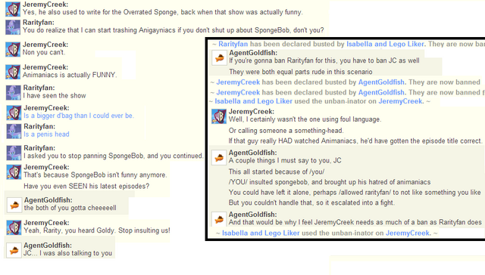Click Rarityfan's avatar beside "I have seen the show"

(x=14, y=92)
